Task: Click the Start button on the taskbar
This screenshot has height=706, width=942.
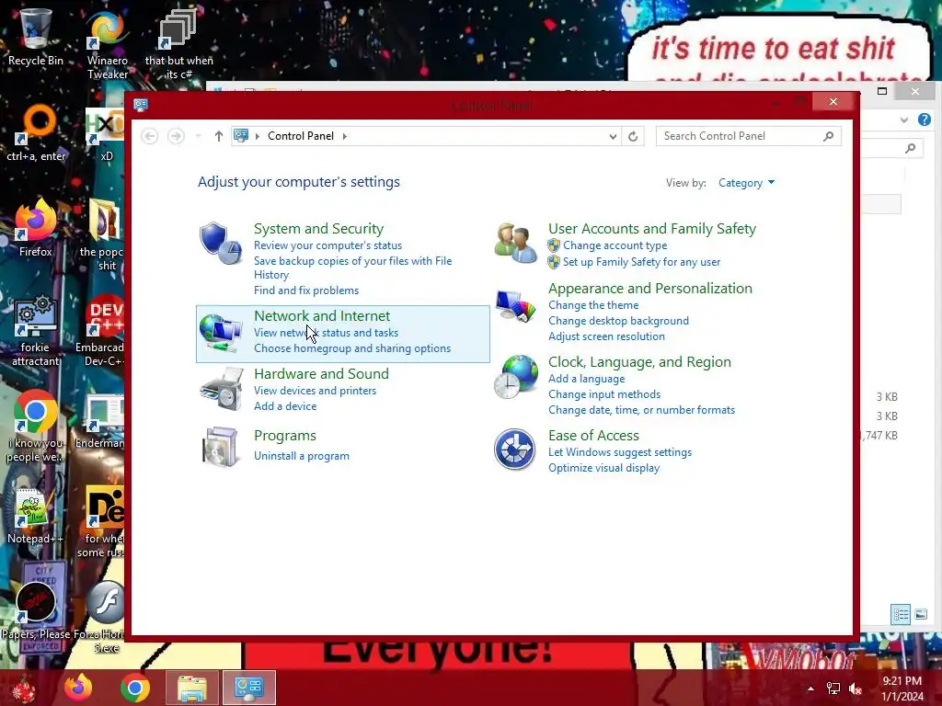Action: 24,688
